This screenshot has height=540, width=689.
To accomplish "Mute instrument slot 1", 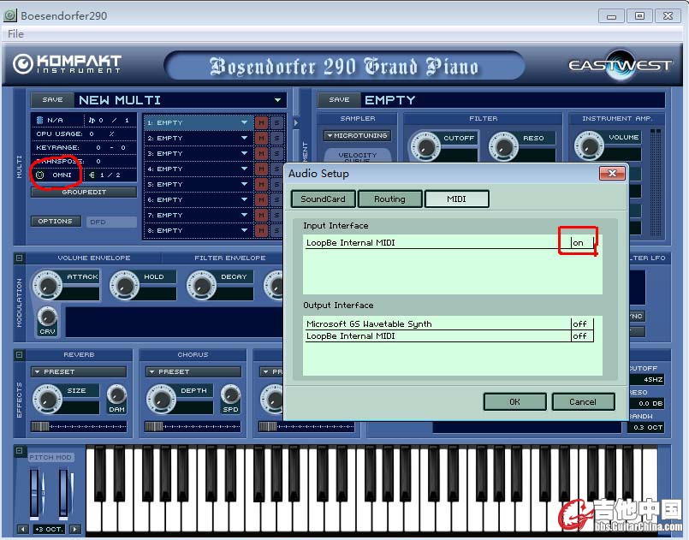I will click(261, 122).
